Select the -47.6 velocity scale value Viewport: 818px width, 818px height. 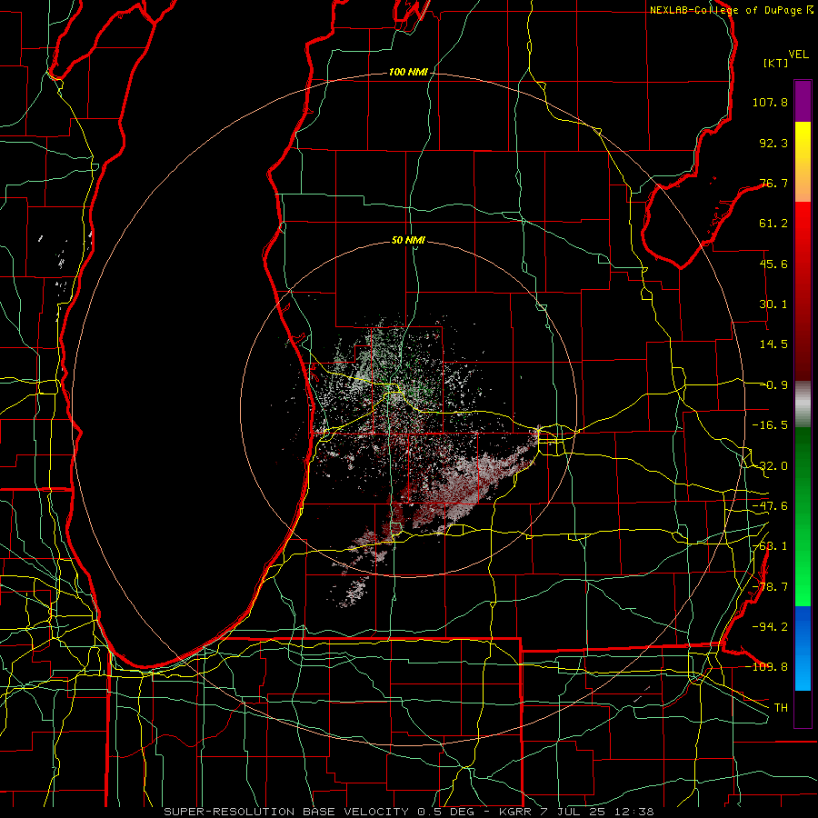point(770,506)
